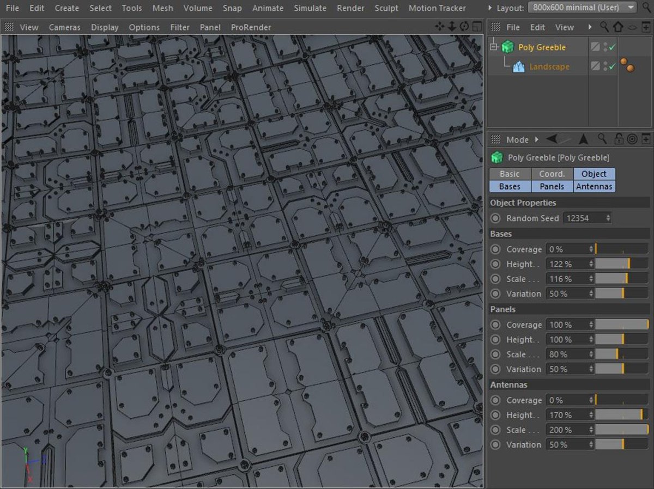Disable Landscape green enable checkmark
The image size is (654, 489).
pyautogui.click(x=612, y=66)
